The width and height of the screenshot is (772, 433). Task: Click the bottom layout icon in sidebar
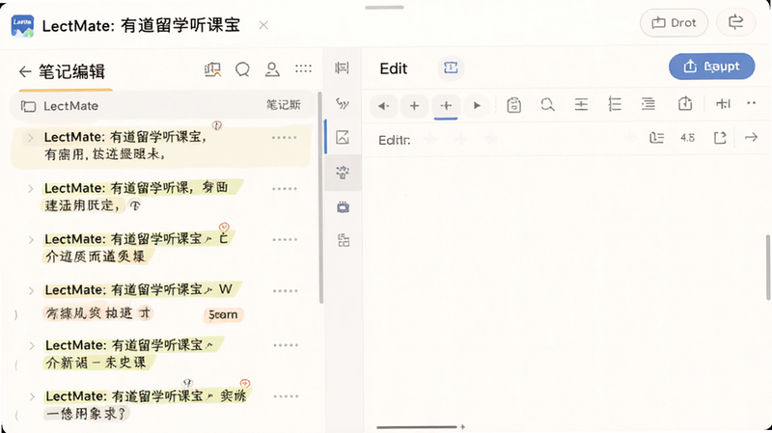[344, 241]
